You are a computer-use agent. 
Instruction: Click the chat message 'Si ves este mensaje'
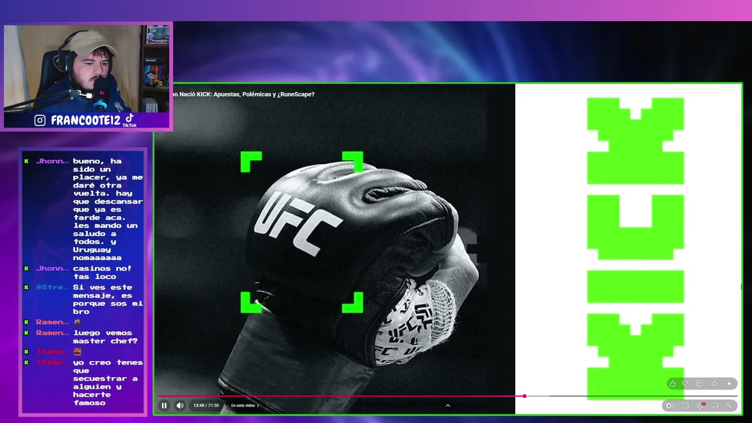[107, 300]
